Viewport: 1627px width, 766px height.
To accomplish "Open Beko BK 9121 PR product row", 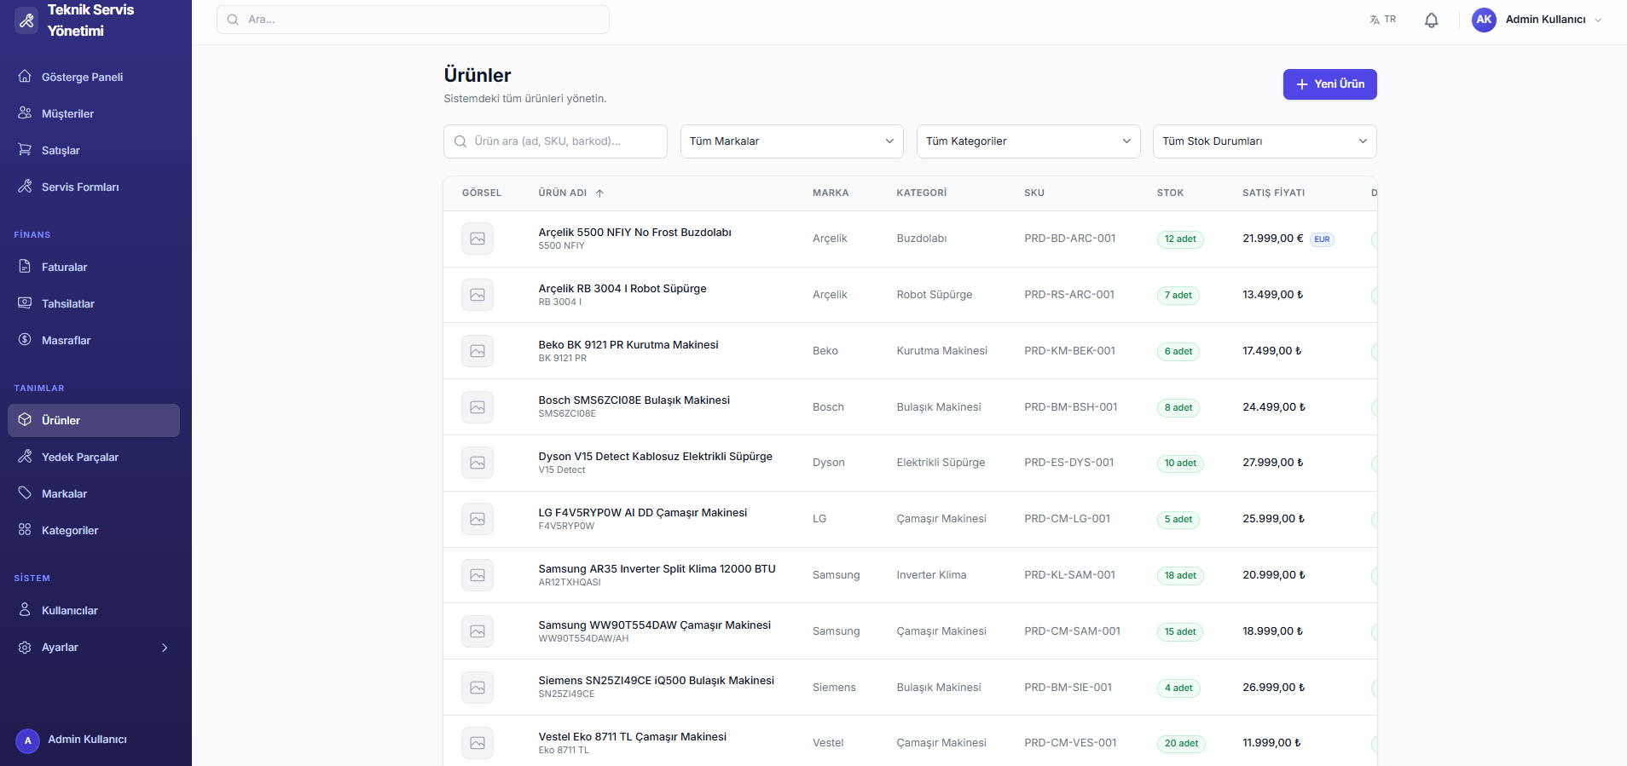I will click(x=628, y=345).
